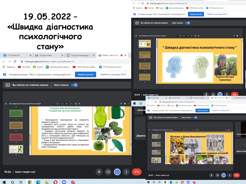Open more options dots in 15:26 Meet window

pyautogui.click(x=126, y=172)
